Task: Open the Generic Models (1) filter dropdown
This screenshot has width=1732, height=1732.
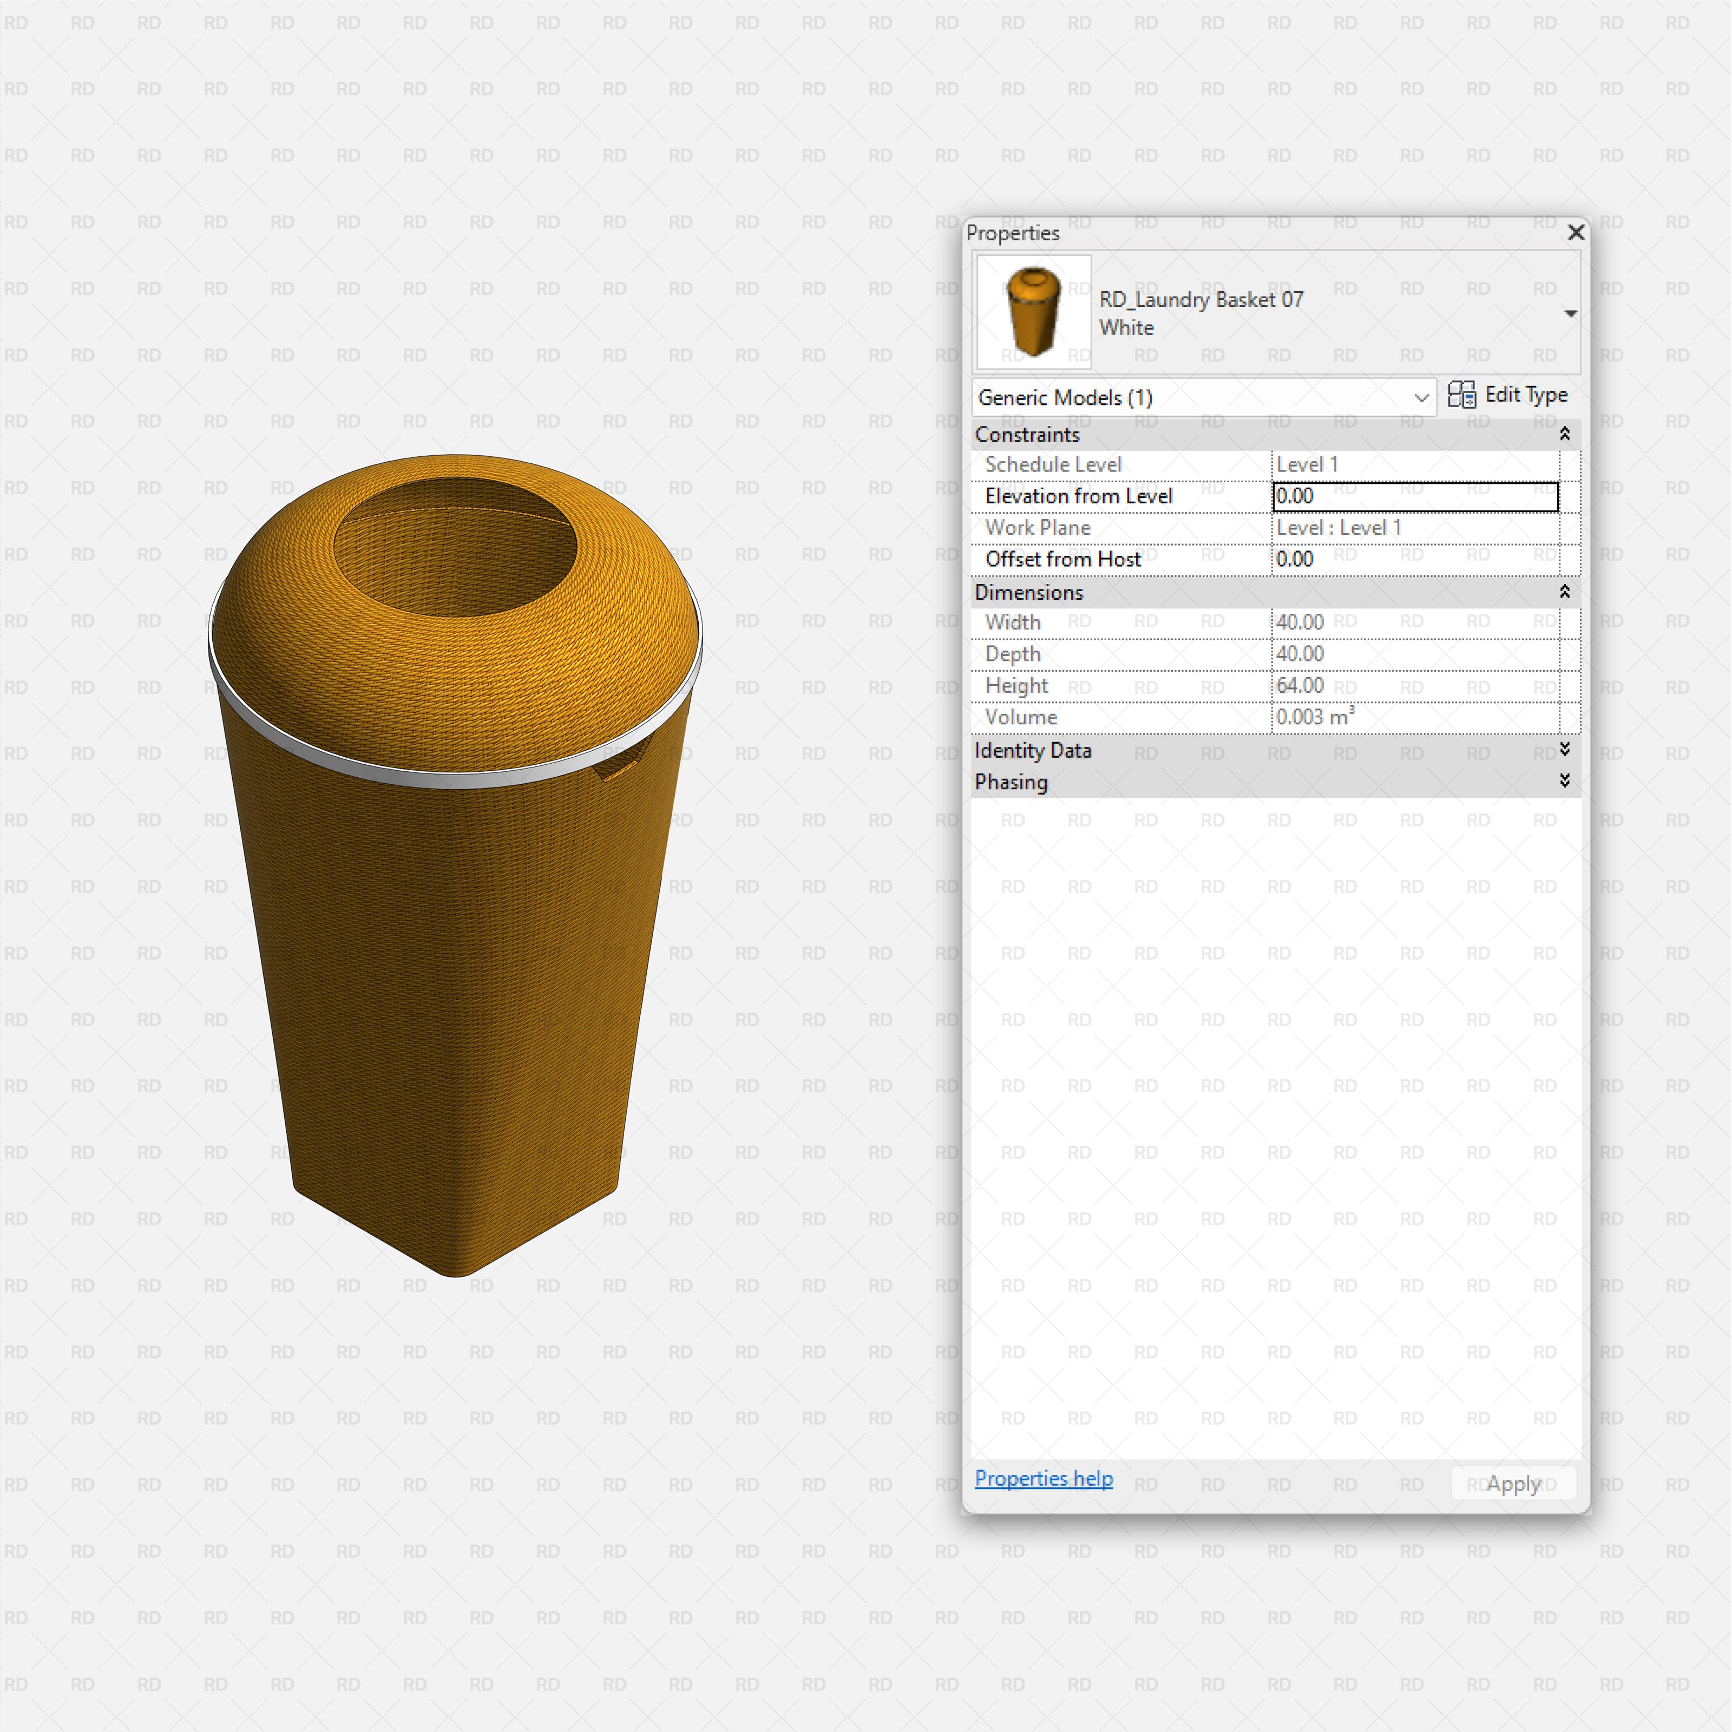Action: point(1422,397)
